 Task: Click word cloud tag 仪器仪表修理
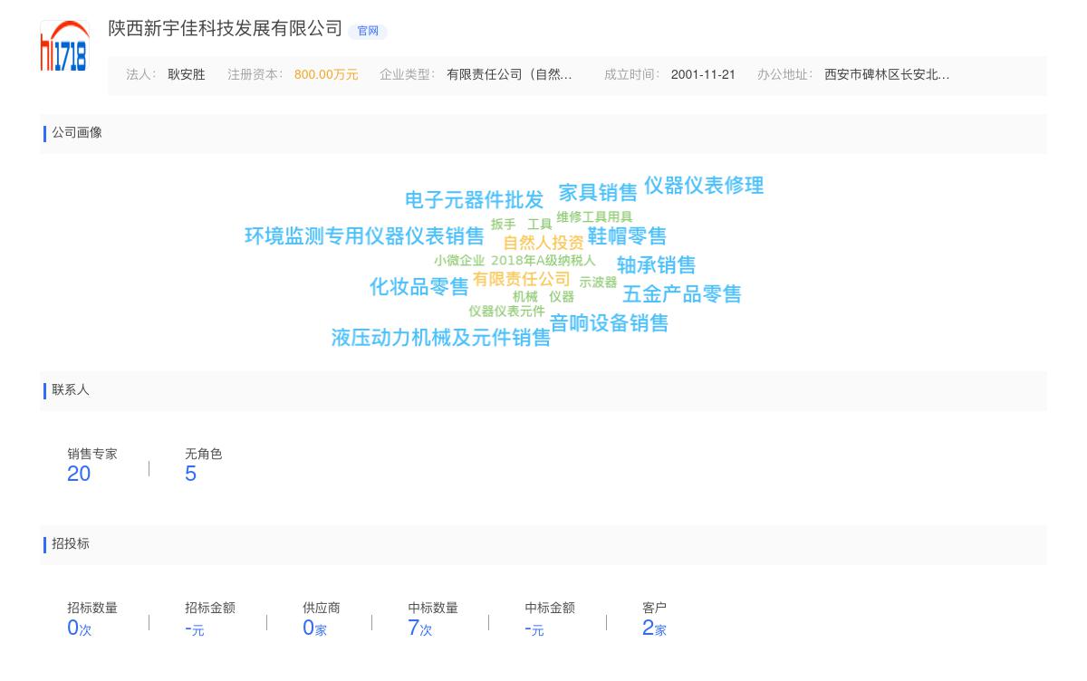[x=704, y=186]
